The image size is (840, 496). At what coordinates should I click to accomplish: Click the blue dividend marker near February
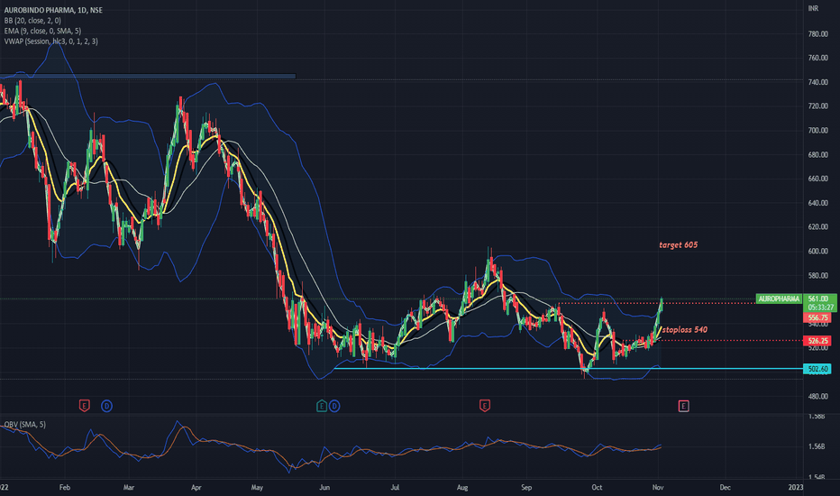tap(106, 406)
